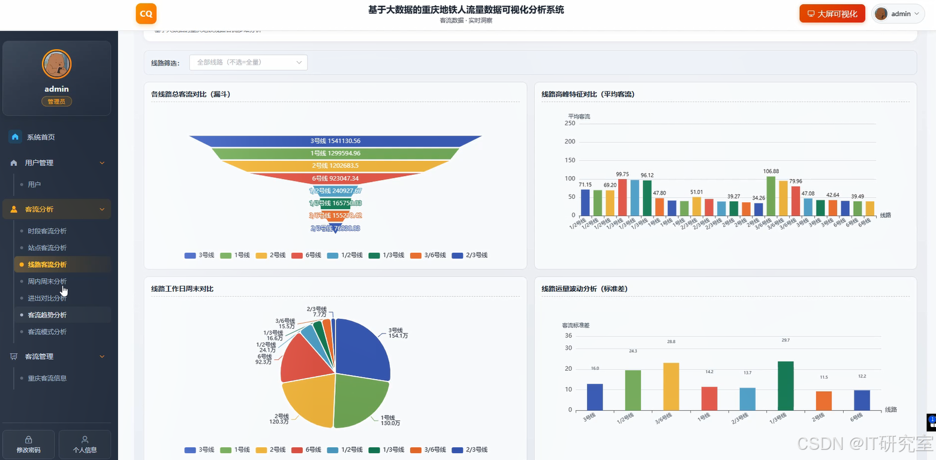
Task: Toggle 1号线 in the funnel chart legend
Action: pos(234,255)
